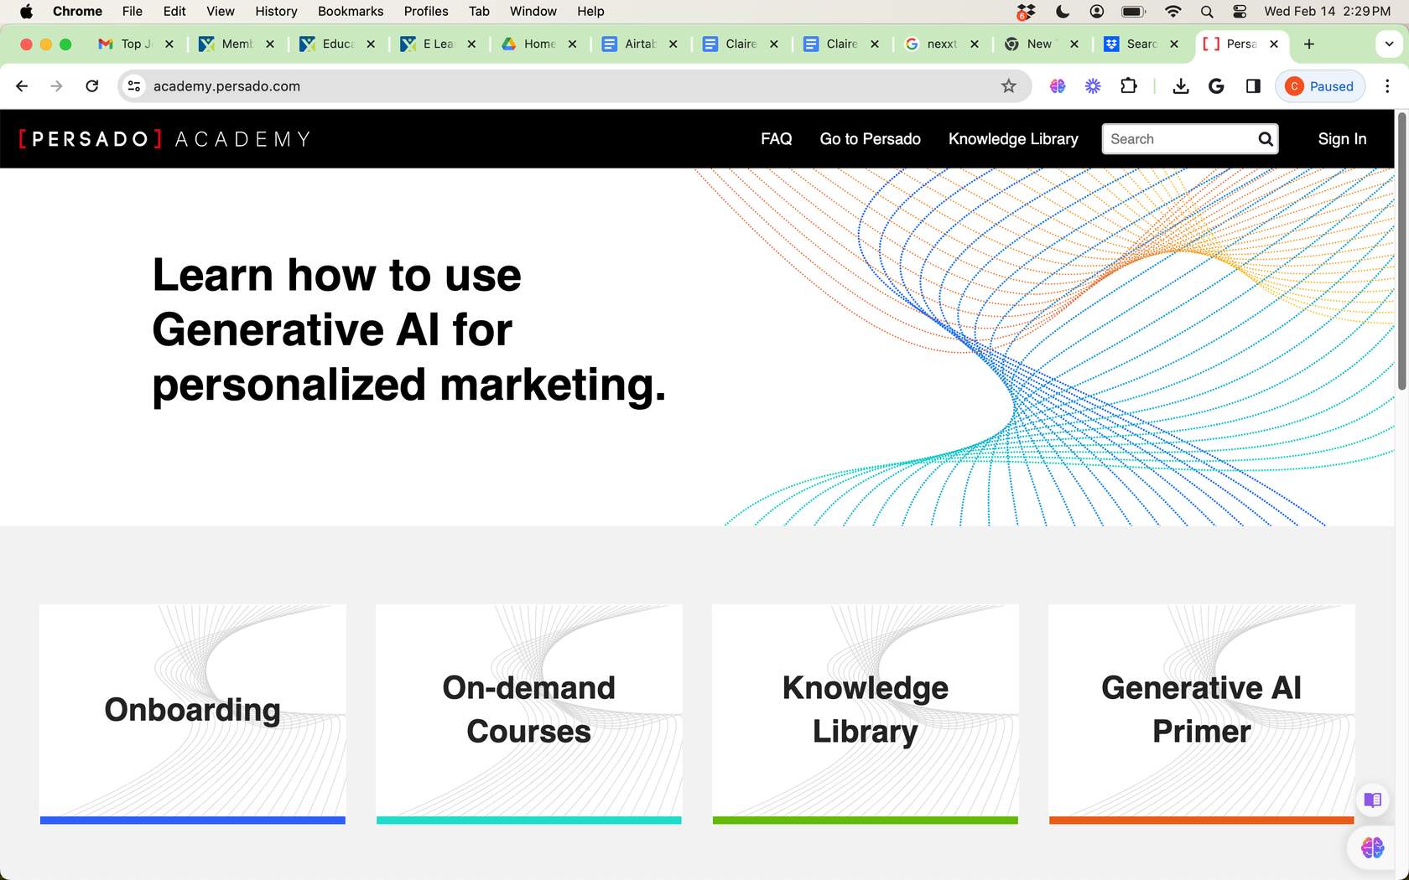This screenshot has height=880, width=1409.
Task: Expand the tab search dropdown arrow
Action: [x=1389, y=44]
